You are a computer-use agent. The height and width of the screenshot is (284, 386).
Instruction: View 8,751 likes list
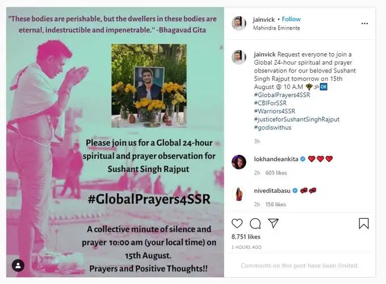coord(246,236)
